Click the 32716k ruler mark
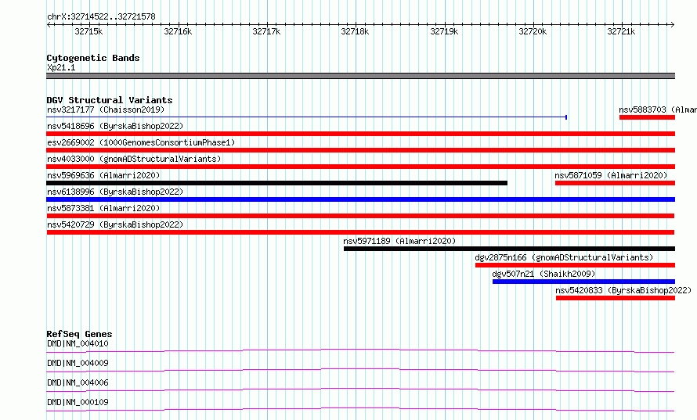The image size is (697, 420). pos(178,31)
